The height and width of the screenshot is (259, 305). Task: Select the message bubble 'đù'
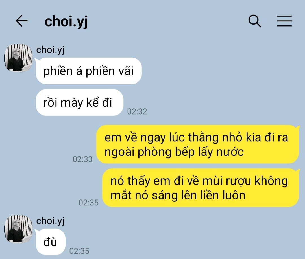[51, 242]
